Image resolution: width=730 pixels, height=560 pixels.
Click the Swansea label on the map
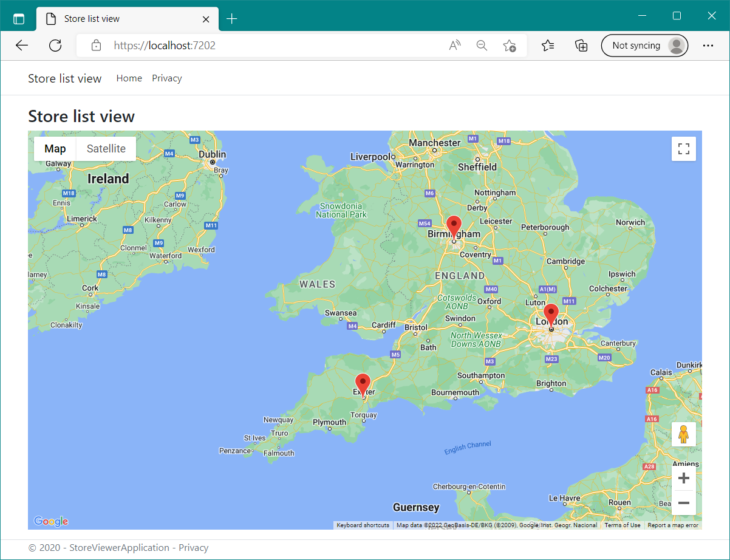[341, 313]
